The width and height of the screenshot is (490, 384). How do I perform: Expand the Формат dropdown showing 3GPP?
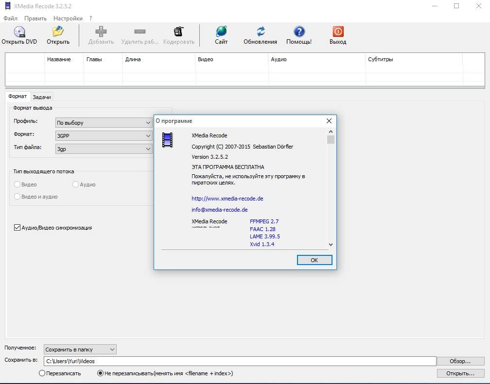pos(104,136)
